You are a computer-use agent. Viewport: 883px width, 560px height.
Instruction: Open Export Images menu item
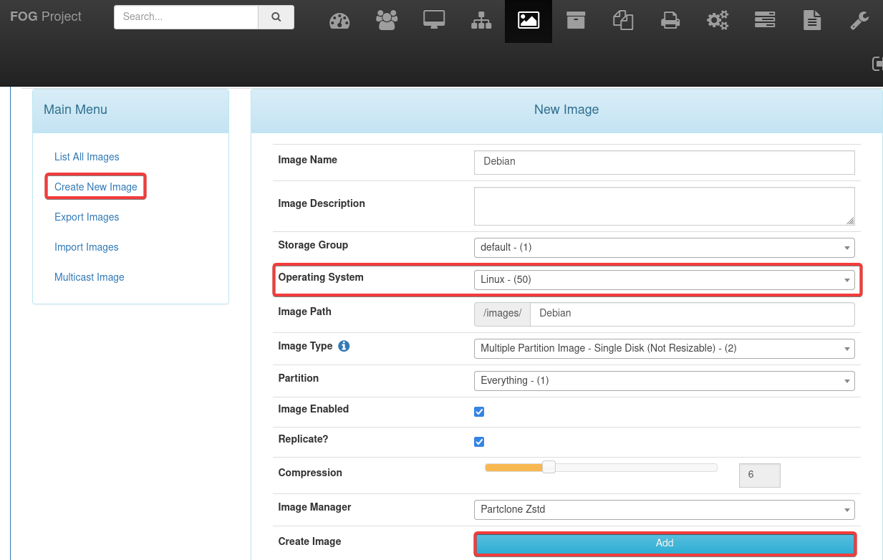click(x=87, y=217)
